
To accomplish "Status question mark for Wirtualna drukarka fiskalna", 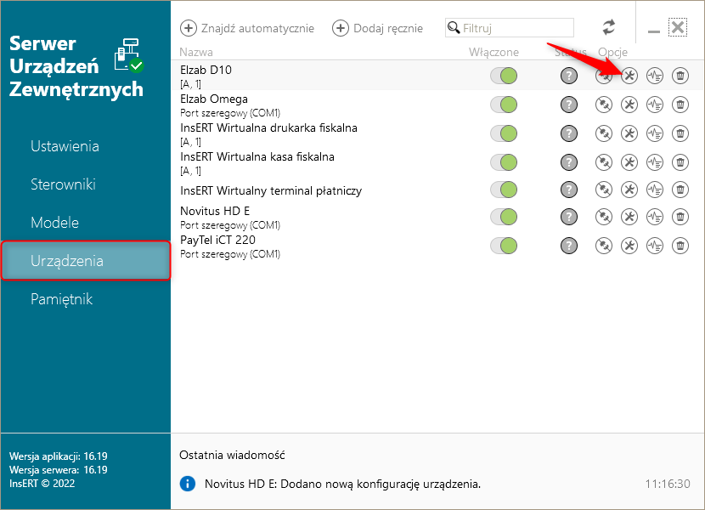I will 569,133.
